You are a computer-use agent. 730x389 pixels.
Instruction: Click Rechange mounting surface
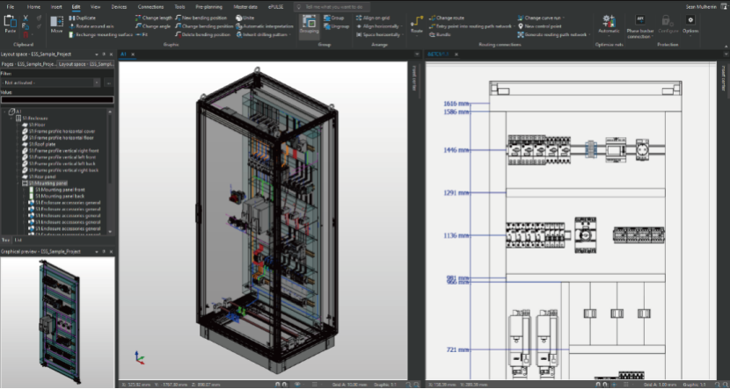tap(100, 35)
